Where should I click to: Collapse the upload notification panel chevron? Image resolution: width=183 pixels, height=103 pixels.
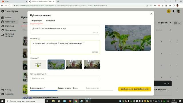tap(165, 83)
